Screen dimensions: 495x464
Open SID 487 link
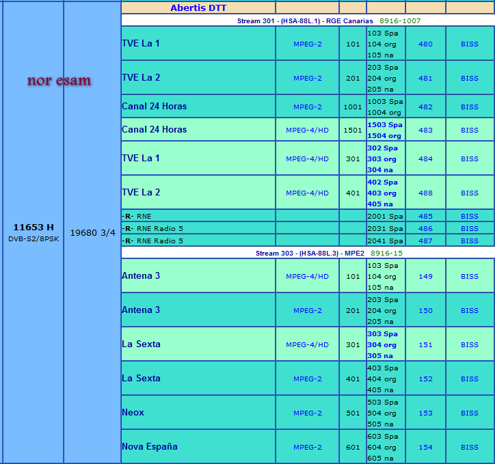(x=425, y=241)
